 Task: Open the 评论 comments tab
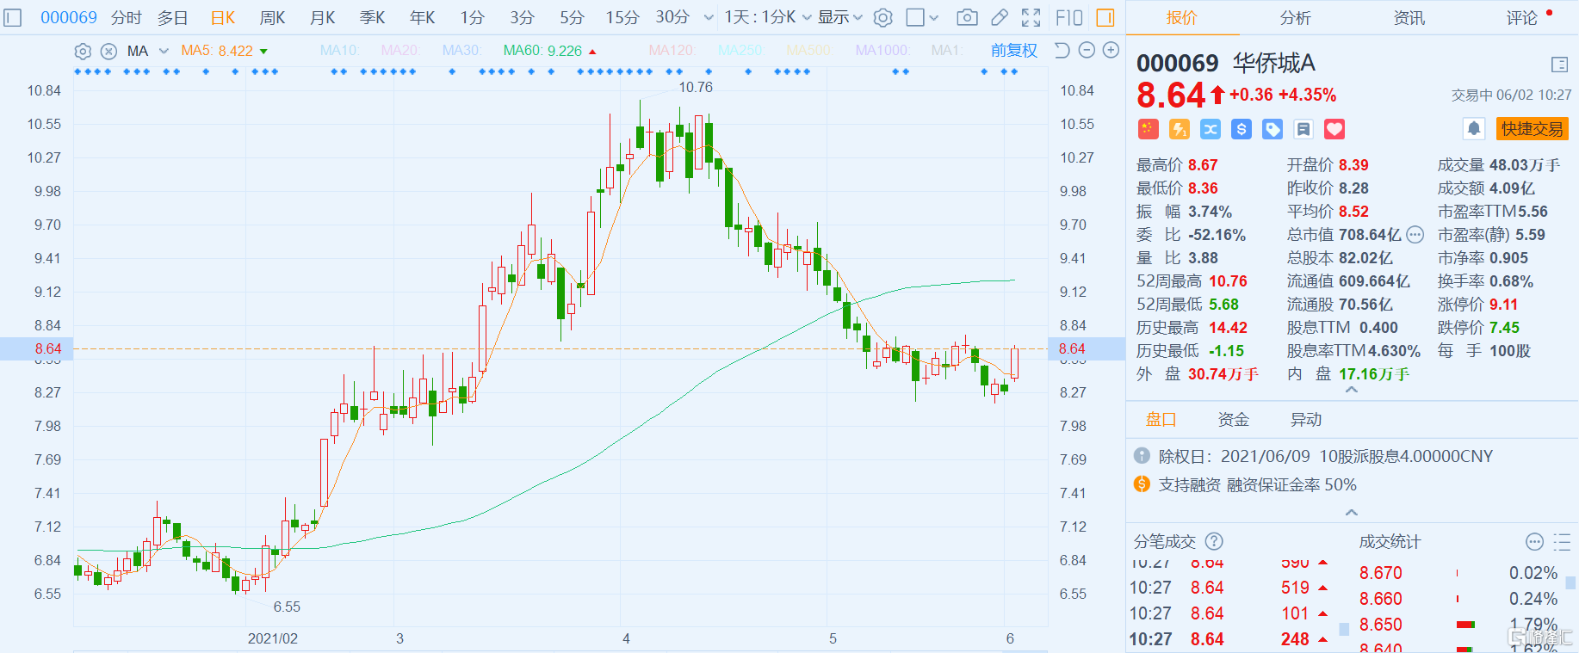pyautogui.click(x=1522, y=17)
